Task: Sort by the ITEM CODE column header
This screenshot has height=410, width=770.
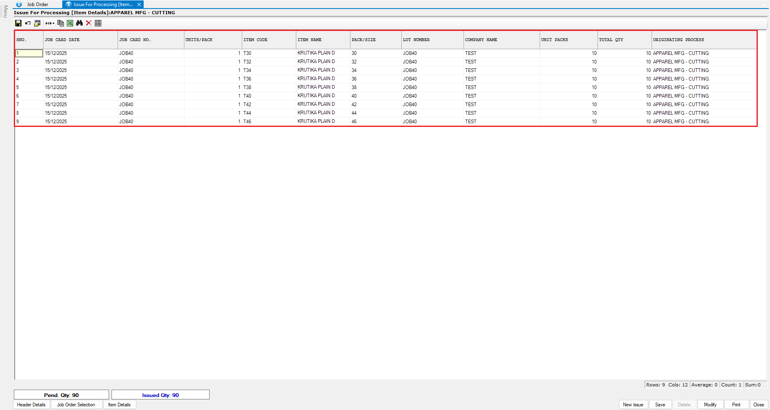Action: pos(256,40)
